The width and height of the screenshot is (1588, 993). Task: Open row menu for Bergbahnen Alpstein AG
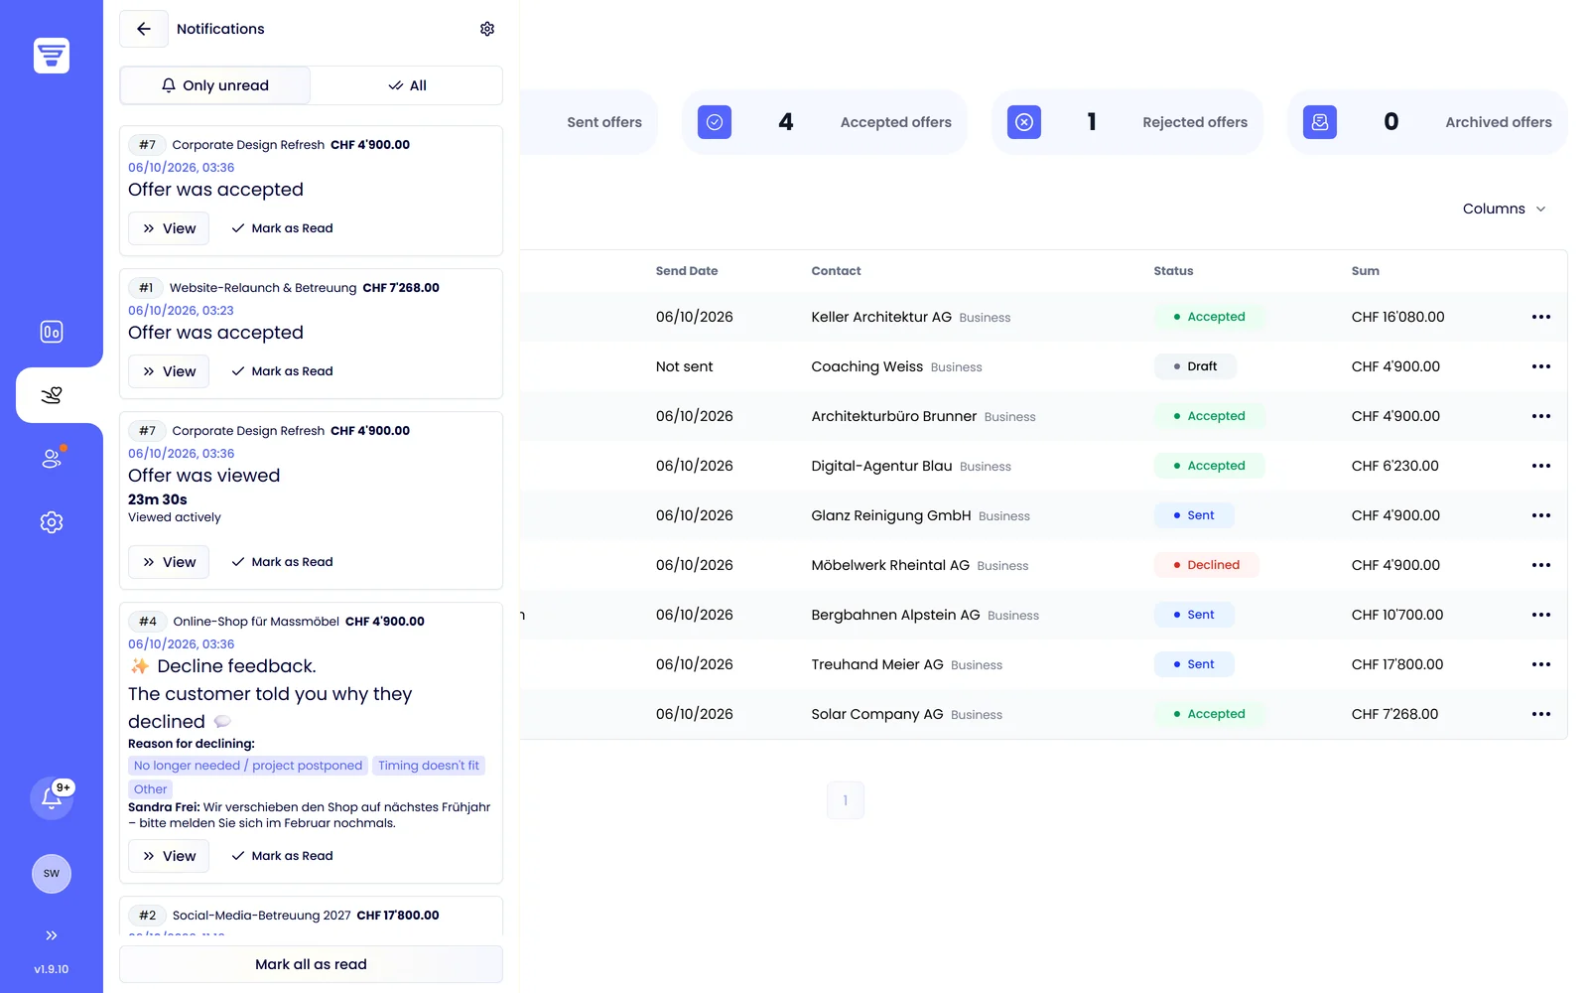[x=1540, y=615]
